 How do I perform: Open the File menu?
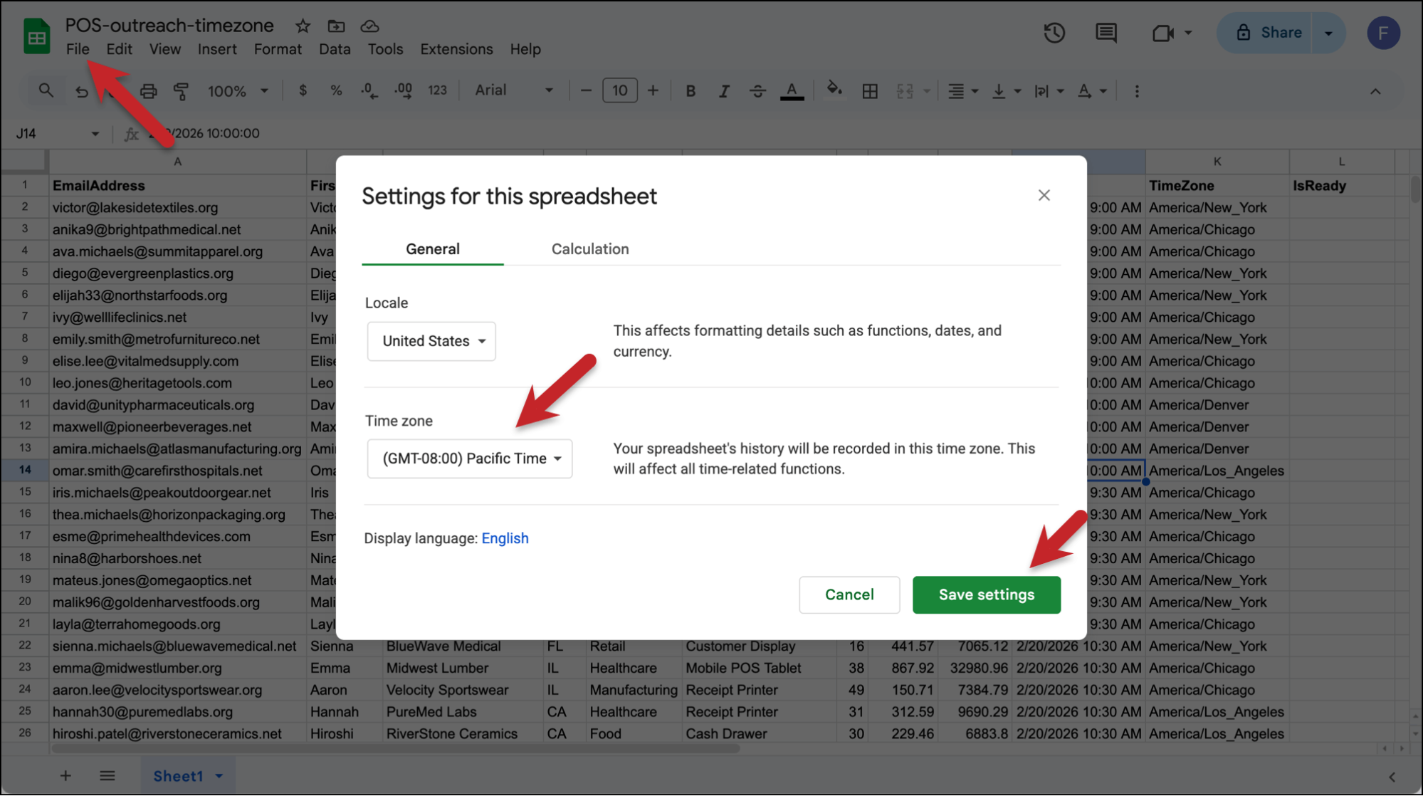[78, 49]
